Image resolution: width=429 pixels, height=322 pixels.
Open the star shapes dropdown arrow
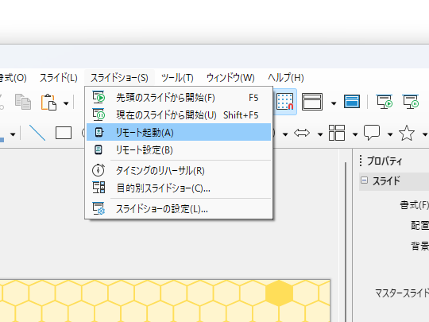pyautogui.click(x=425, y=134)
